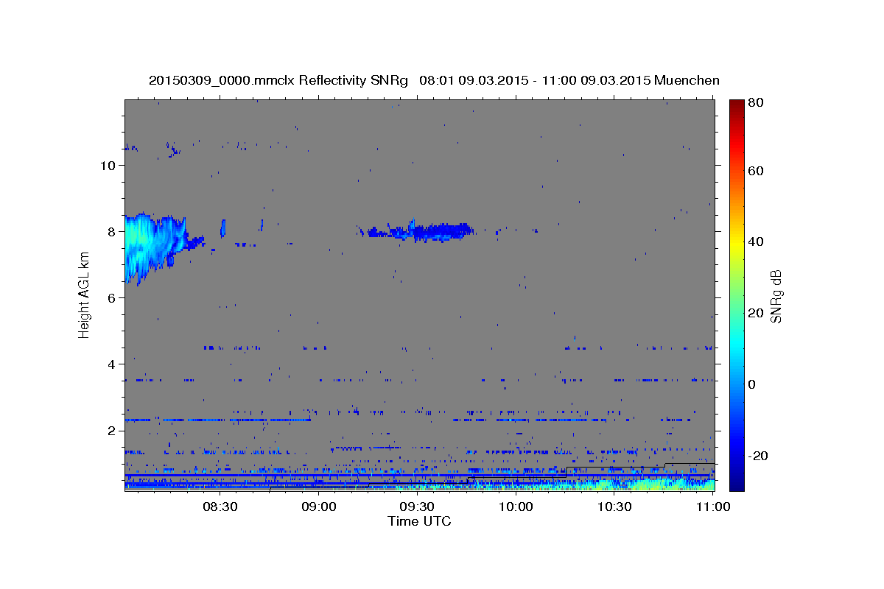Click the plot title text

tap(434, 80)
